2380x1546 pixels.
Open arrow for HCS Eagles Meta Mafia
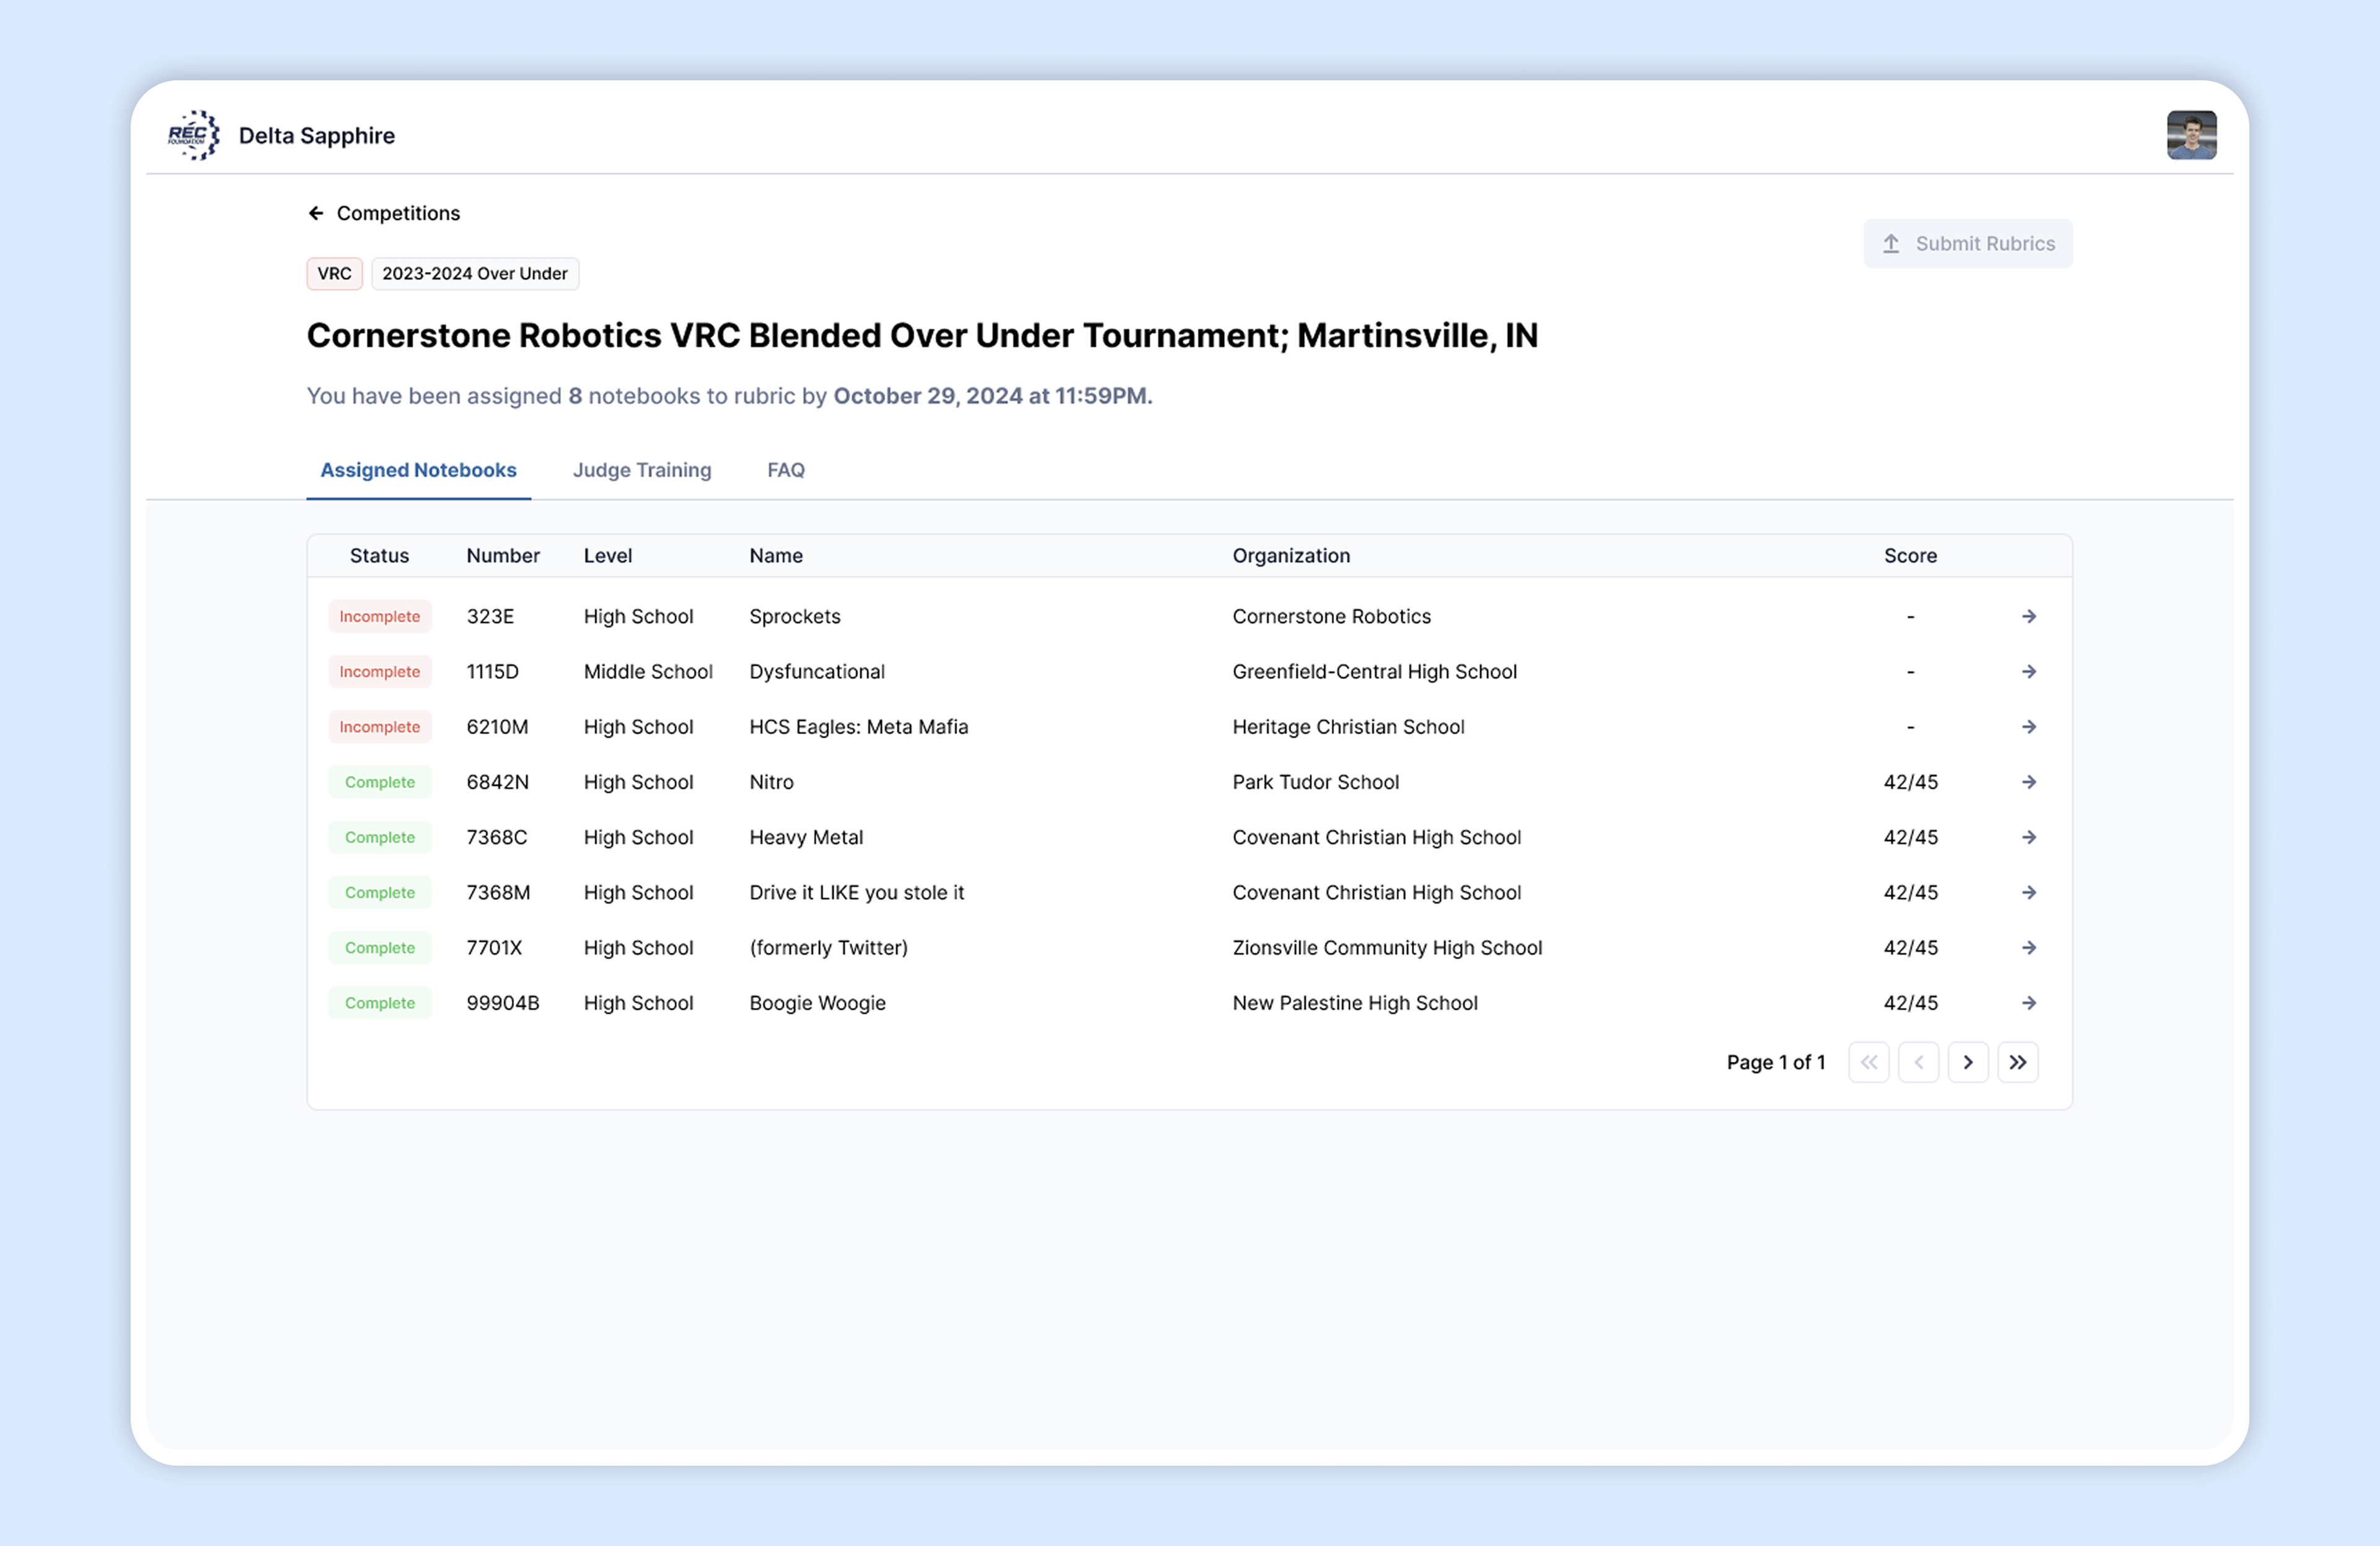tap(2027, 727)
